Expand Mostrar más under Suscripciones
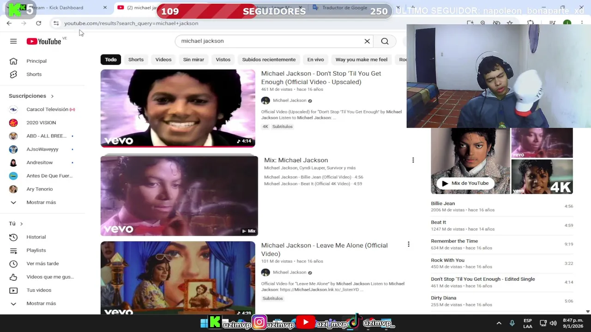The width and height of the screenshot is (591, 332). pos(42,202)
